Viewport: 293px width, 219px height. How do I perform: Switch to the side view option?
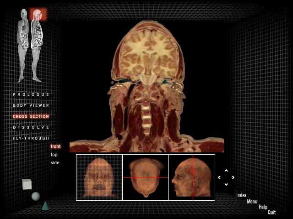[x=55, y=163]
